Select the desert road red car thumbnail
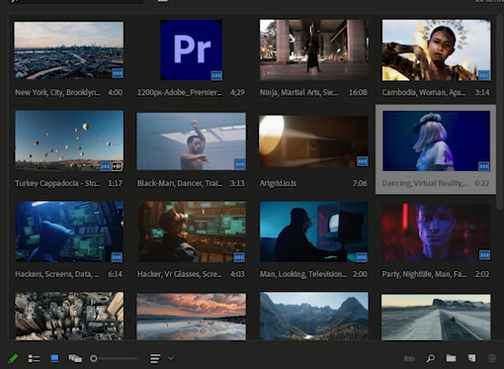 pyautogui.click(x=436, y=318)
